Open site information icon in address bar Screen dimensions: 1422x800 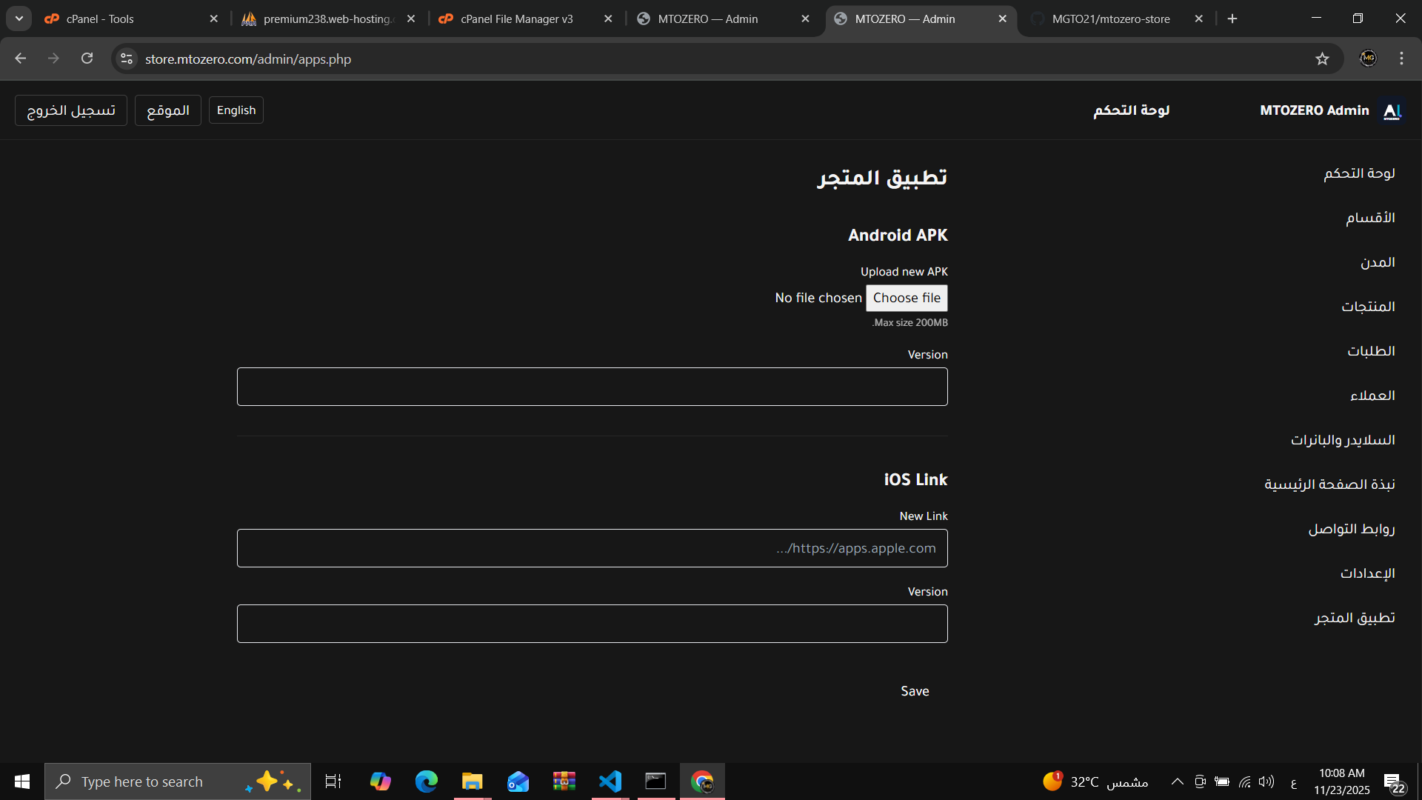127,59
